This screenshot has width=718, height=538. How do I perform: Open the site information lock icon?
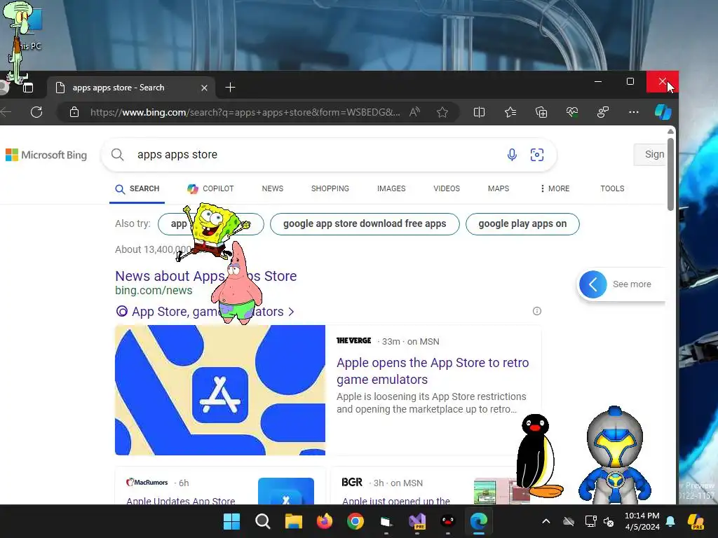coord(74,112)
